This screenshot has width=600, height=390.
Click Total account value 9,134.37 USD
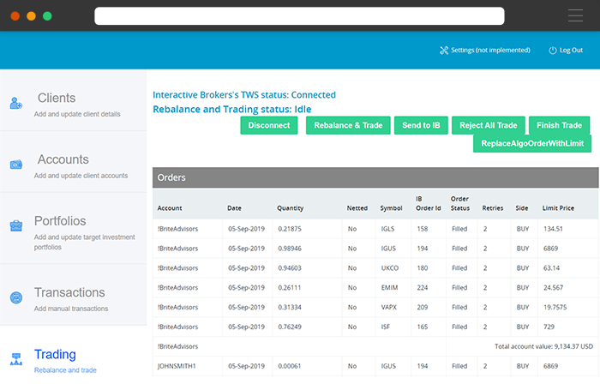543,346
